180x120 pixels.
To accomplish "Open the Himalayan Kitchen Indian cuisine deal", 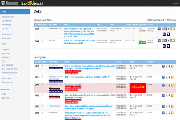I will point(90,96).
